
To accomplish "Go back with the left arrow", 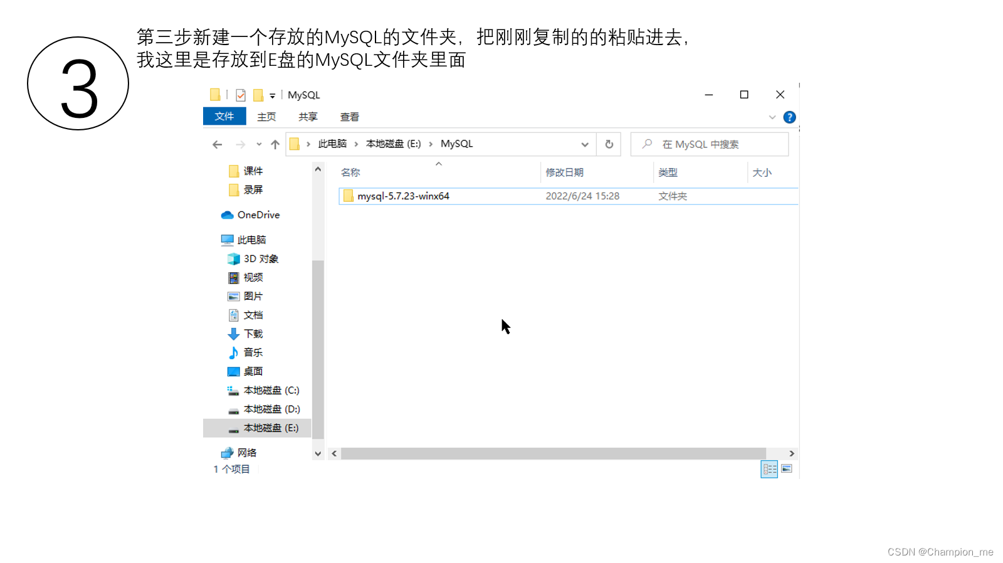I will point(218,144).
